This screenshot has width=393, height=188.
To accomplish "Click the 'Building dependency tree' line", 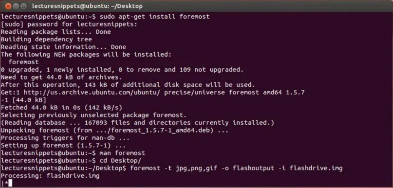I will pyautogui.click(x=46, y=39).
